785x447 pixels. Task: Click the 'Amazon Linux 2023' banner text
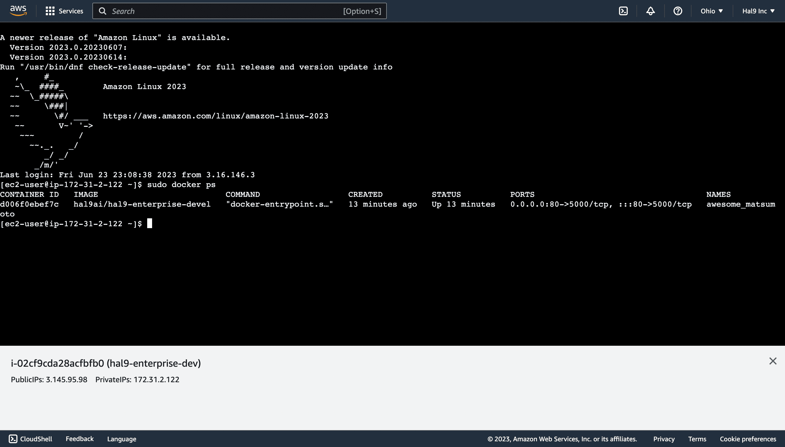tap(144, 87)
